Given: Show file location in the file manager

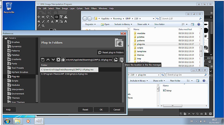Looking at the screenshot, I should point(121,60).
